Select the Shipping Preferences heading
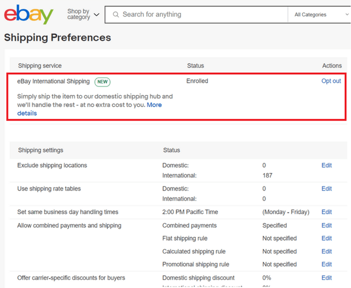This screenshot has height=288, width=351. 58,37
